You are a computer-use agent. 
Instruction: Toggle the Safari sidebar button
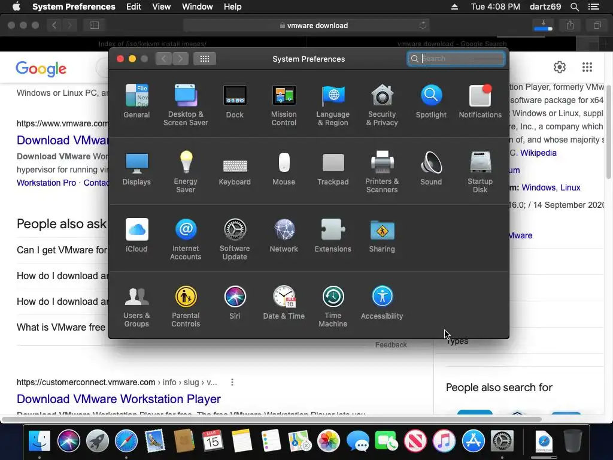pos(94,25)
